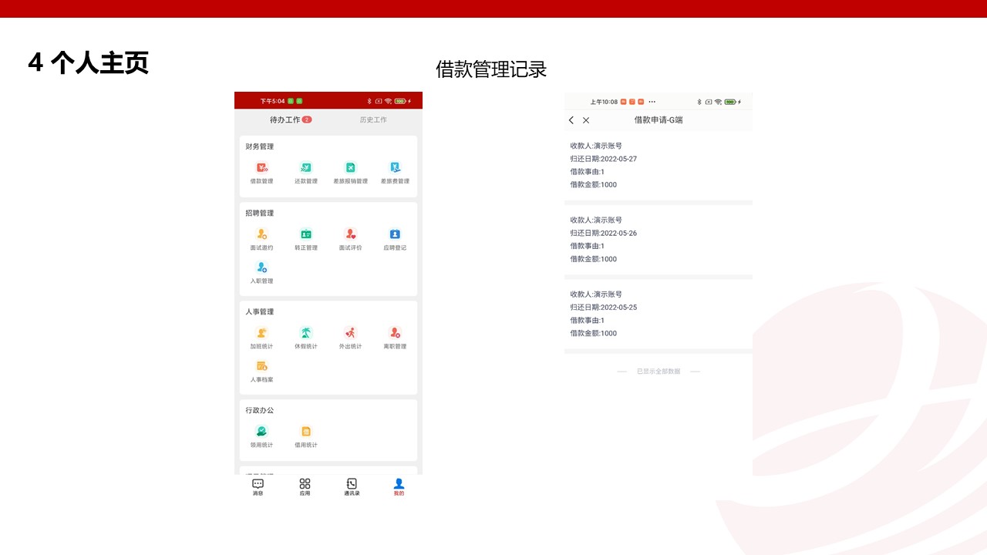Open 差旅费管理 icon

tap(395, 168)
